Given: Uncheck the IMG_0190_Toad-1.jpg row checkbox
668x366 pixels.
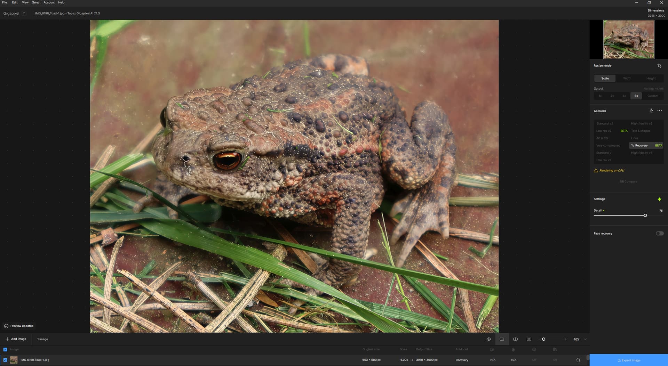Looking at the screenshot, I should point(5,360).
